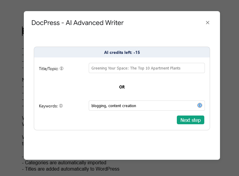Click the Keywords: label
This screenshot has width=239, height=176.
[x=48, y=106]
